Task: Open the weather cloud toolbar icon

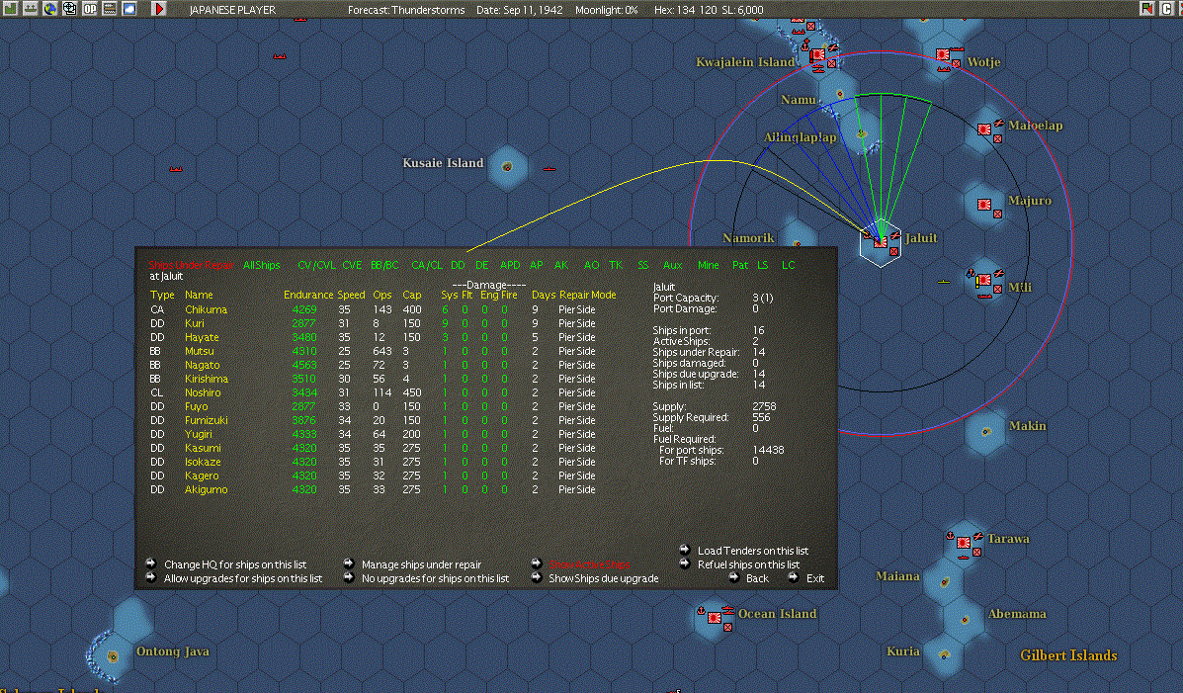Action: coord(129,8)
